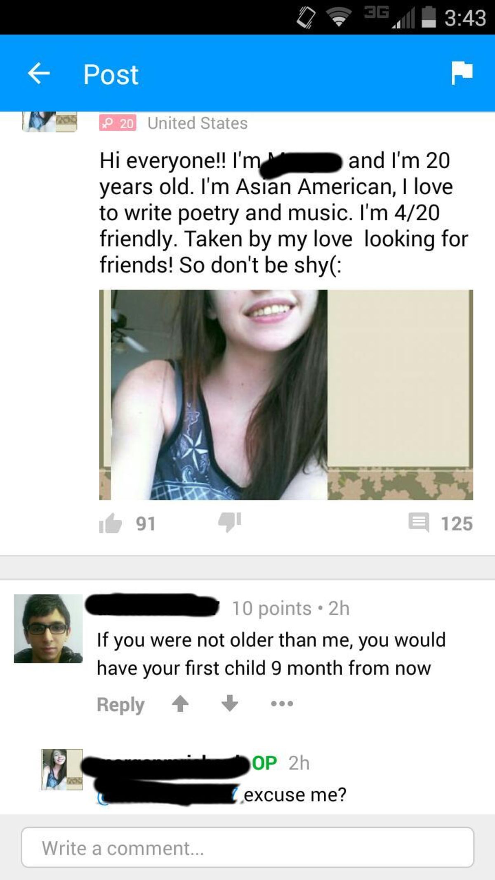Open the 125 comments icon
Viewport: 495px width, 880px height.
419,522
